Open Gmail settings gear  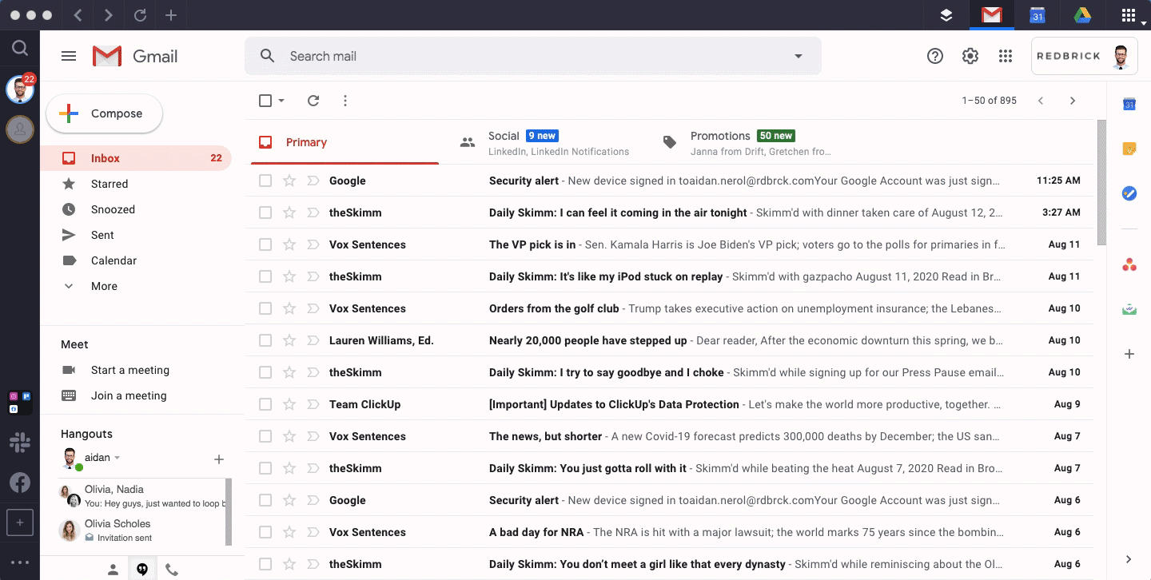click(x=970, y=56)
